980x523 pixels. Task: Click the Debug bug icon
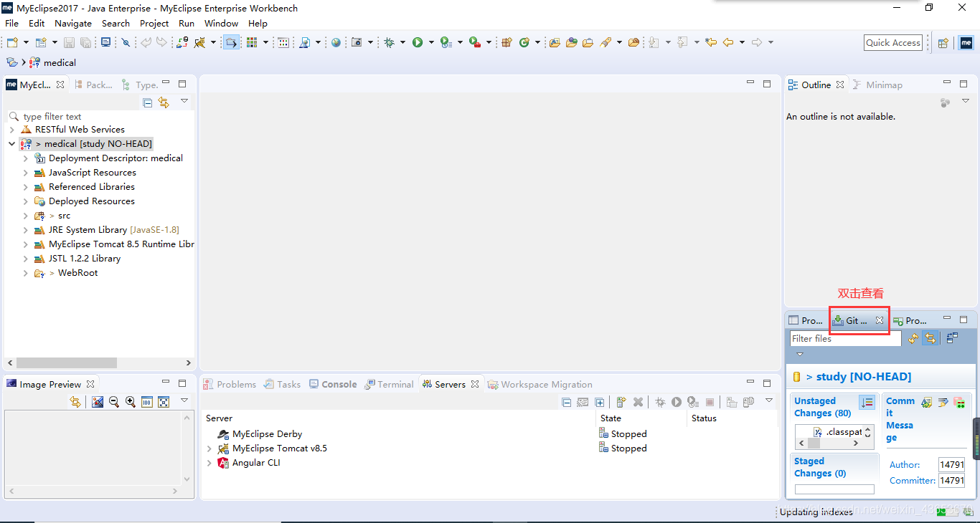(389, 42)
